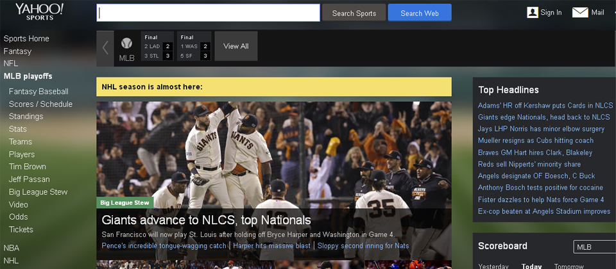Viewport: 616px width, 269px height.
Task: Click the Search Web button
Action: (420, 13)
